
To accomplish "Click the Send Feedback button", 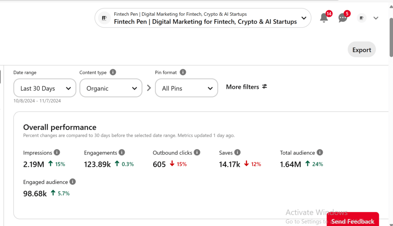I will [353, 219].
